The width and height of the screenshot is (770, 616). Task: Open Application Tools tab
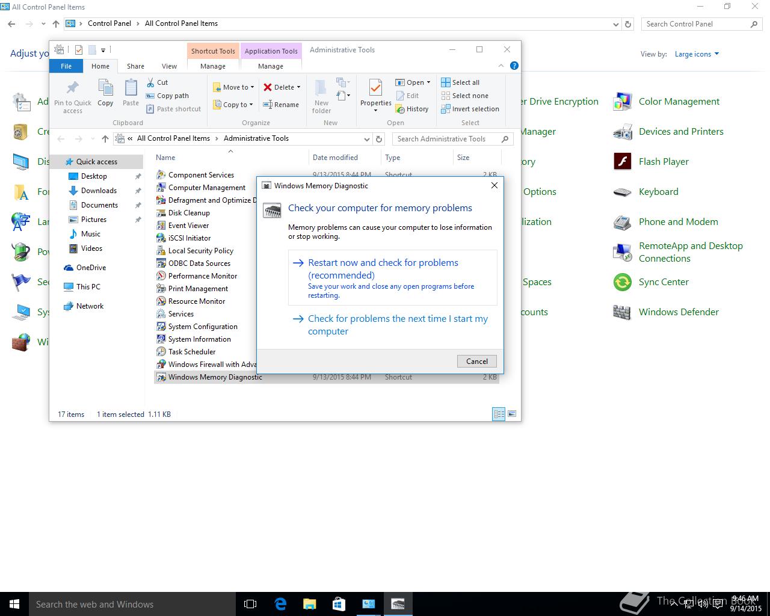click(x=271, y=51)
